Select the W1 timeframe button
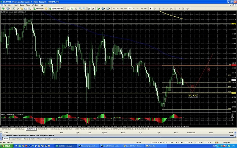Image resolution: width=237 pixels, height=148 pixels. [141, 9]
